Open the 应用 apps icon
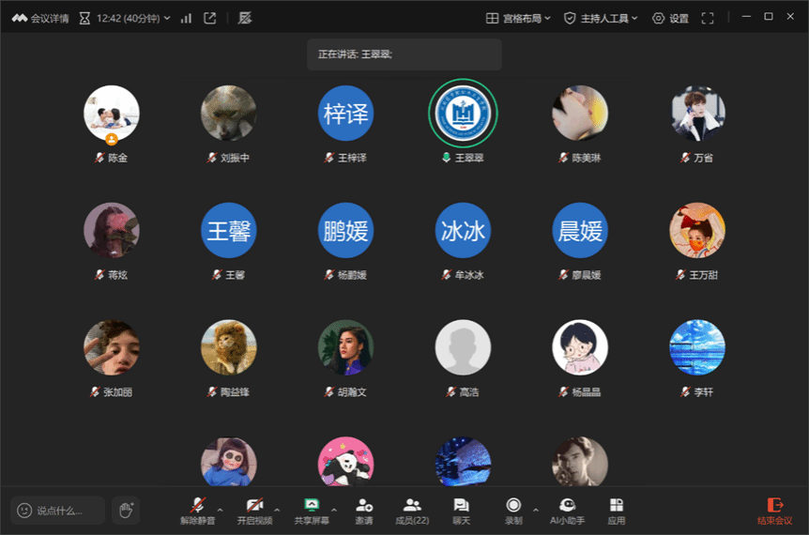 click(616, 510)
